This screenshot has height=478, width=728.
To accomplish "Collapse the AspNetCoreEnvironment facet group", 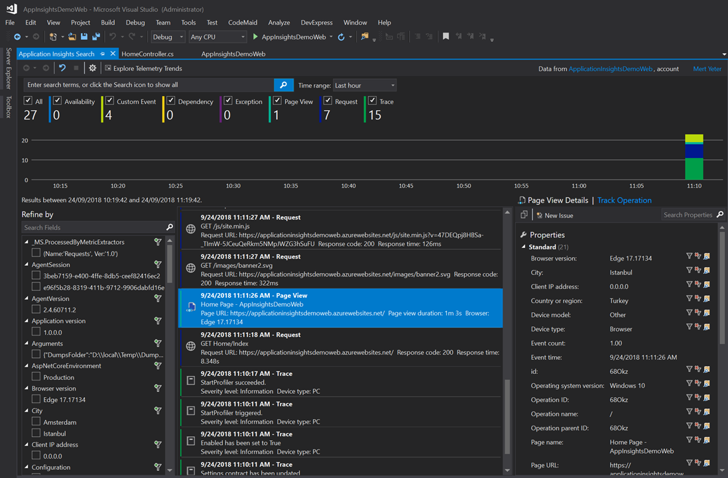I will click(x=27, y=366).
